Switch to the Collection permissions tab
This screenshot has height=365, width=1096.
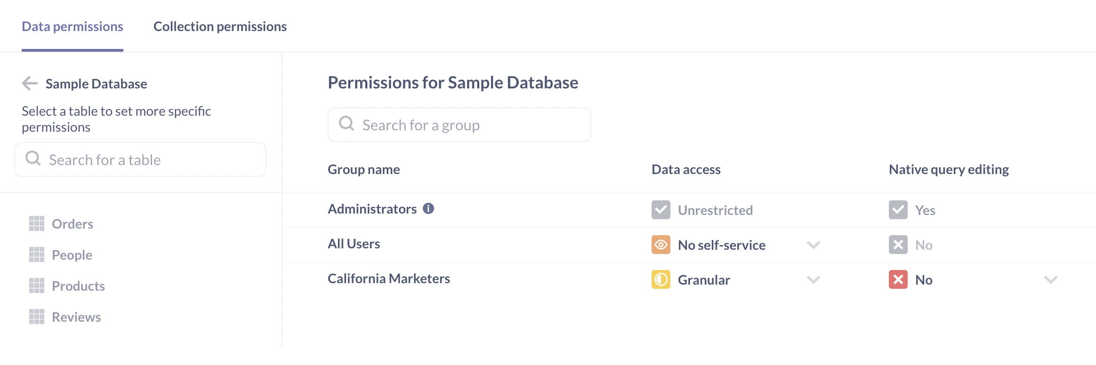coord(220,26)
